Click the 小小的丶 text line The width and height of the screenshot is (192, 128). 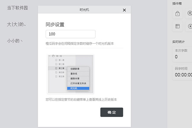pyautogui.click(x=15, y=41)
